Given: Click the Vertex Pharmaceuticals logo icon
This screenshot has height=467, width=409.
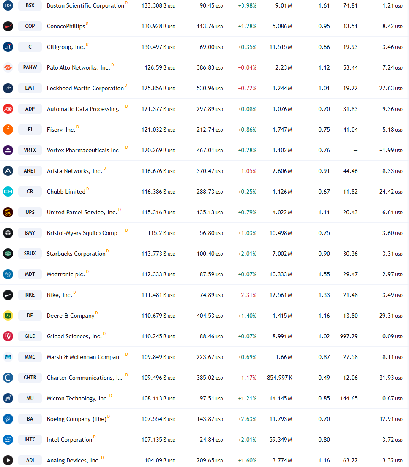Looking at the screenshot, I should pyautogui.click(x=8, y=150).
